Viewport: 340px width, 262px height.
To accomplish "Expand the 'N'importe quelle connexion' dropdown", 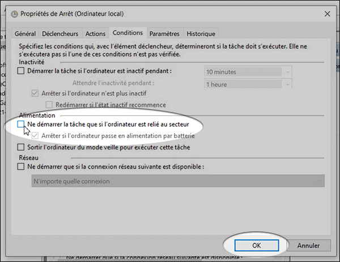I will click(177, 181).
